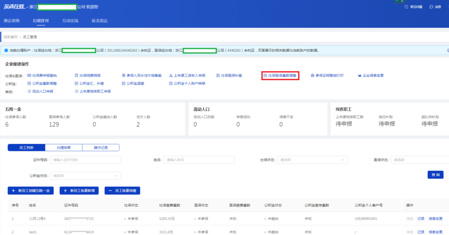Expand the 社保状态 dropdown

click(312, 160)
